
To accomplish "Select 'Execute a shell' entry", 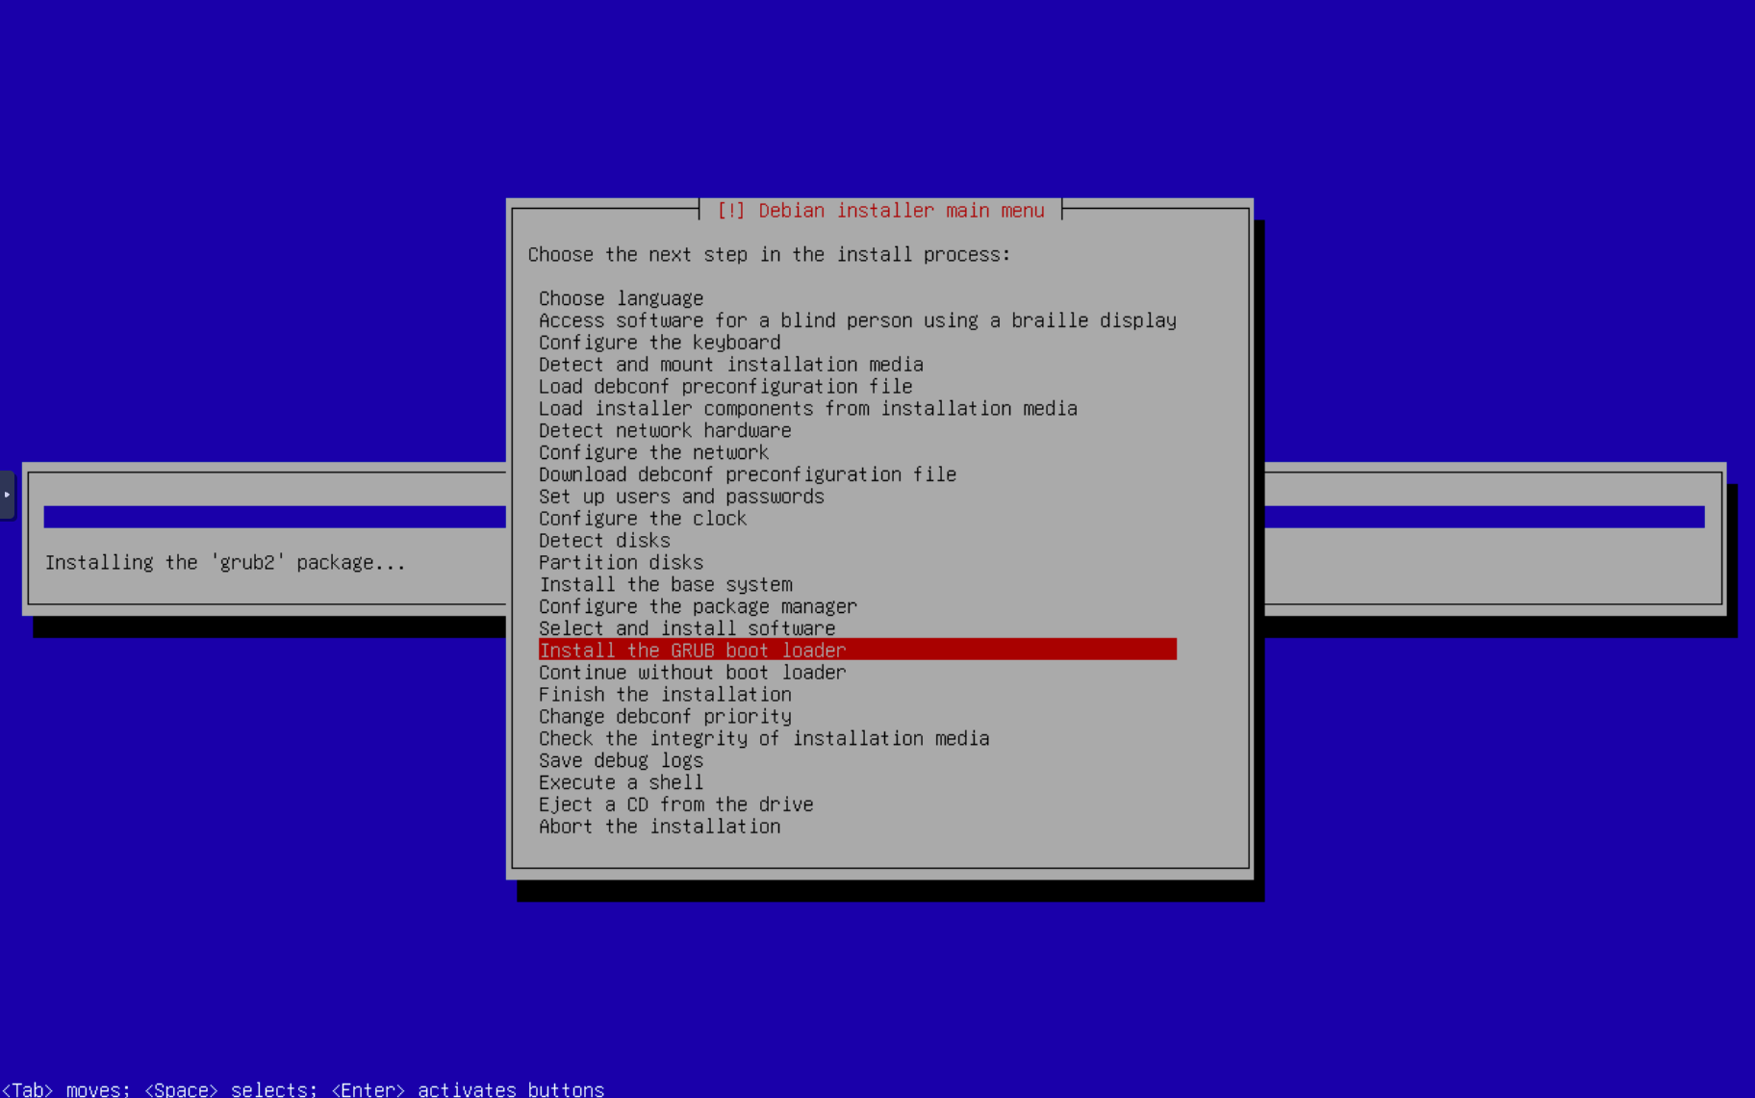I will point(621,783).
